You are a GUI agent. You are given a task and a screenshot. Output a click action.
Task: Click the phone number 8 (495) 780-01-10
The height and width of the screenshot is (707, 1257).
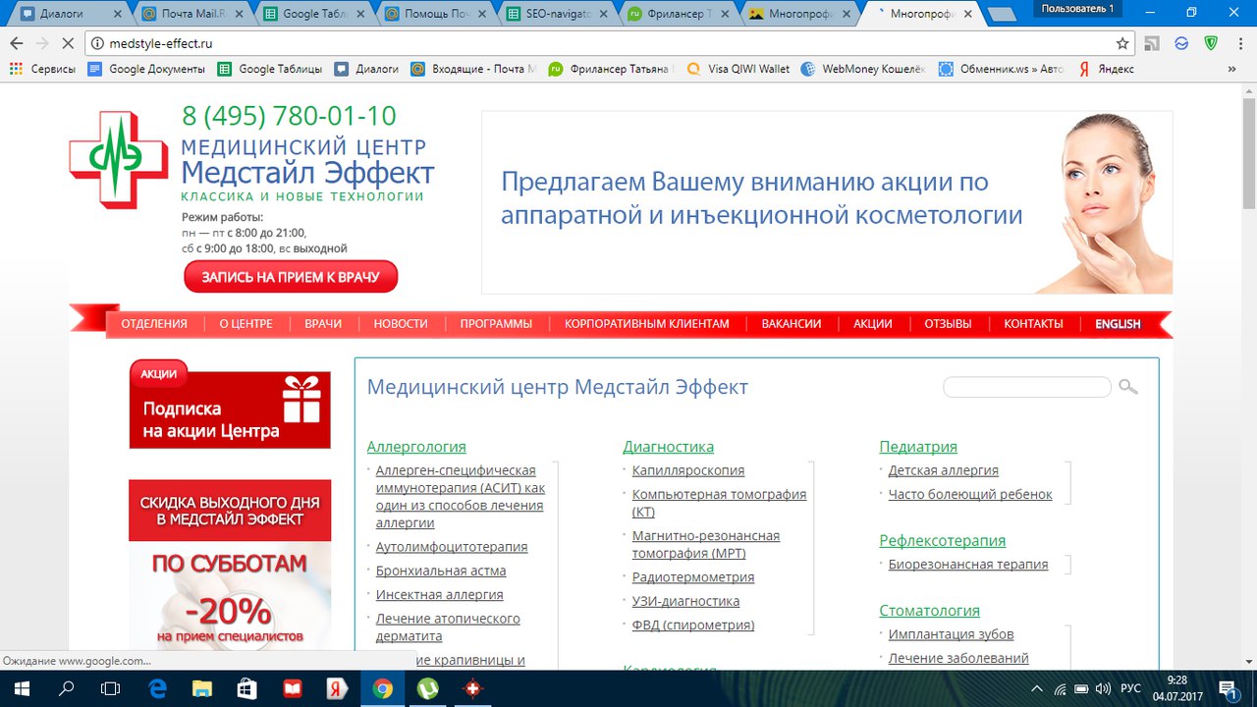[290, 116]
